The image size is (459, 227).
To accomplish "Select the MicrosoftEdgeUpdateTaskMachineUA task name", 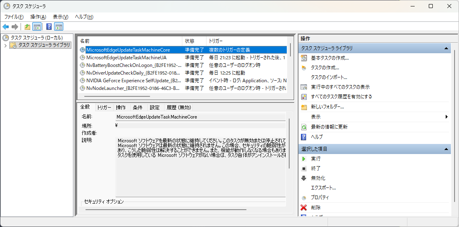I will tap(126, 58).
